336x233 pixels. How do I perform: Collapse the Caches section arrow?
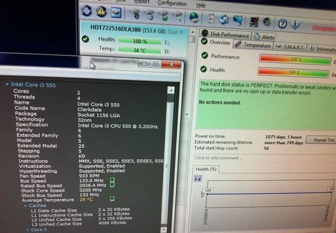pyautogui.click(x=26, y=206)
